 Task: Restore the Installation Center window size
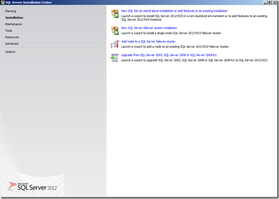coord(269,2)
